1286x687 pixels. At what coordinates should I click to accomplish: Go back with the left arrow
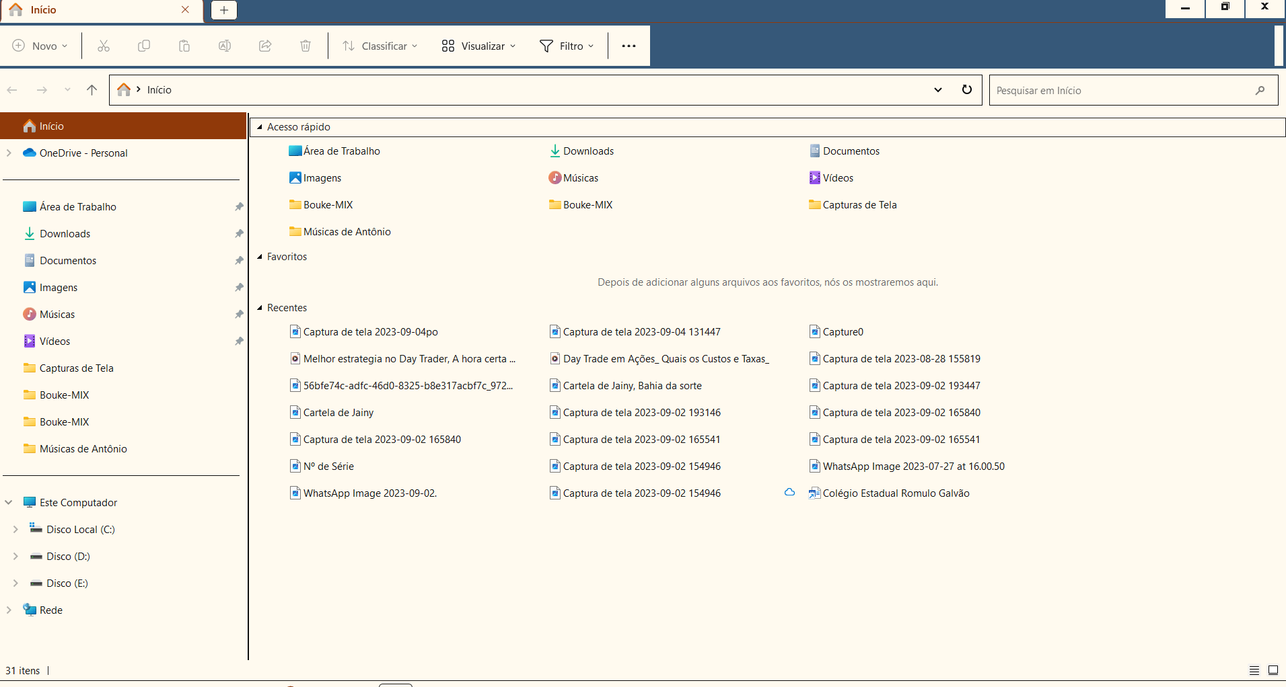[12, 90]
